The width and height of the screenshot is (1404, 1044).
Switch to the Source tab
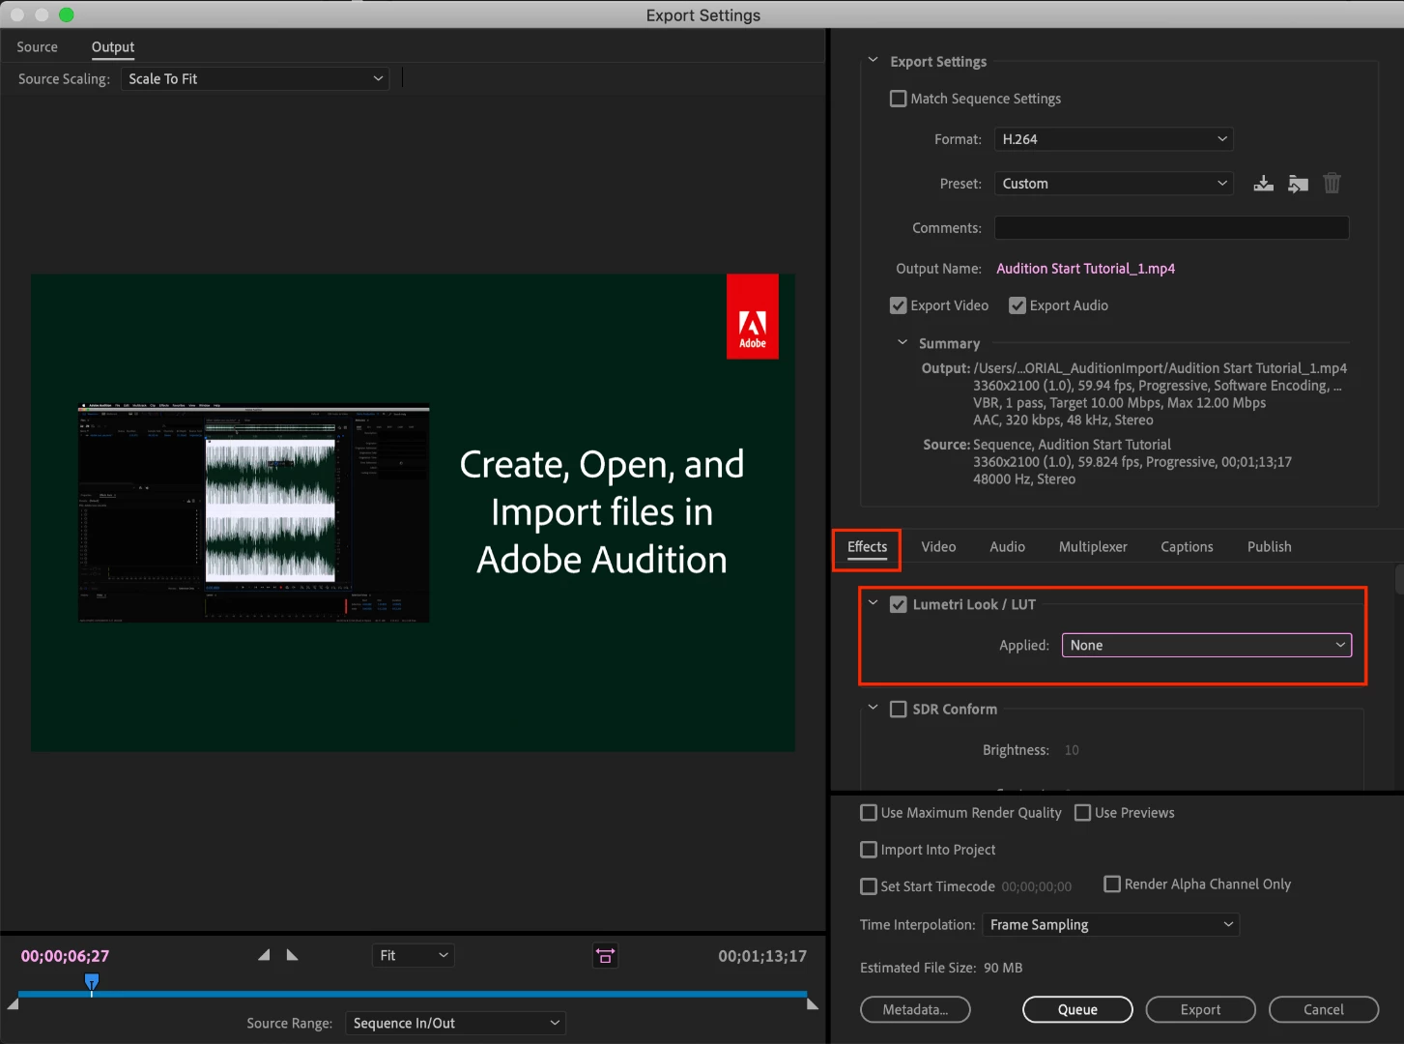pos(37,46)
